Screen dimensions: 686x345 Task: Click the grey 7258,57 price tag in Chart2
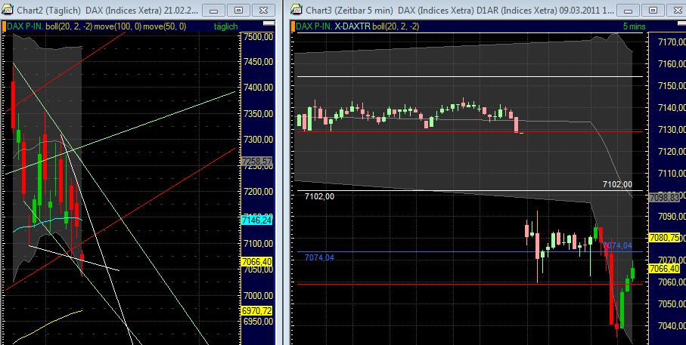click(x=257, y=162)
